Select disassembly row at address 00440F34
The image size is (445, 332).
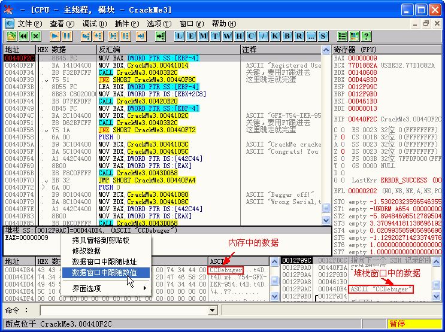click(162, 72)
